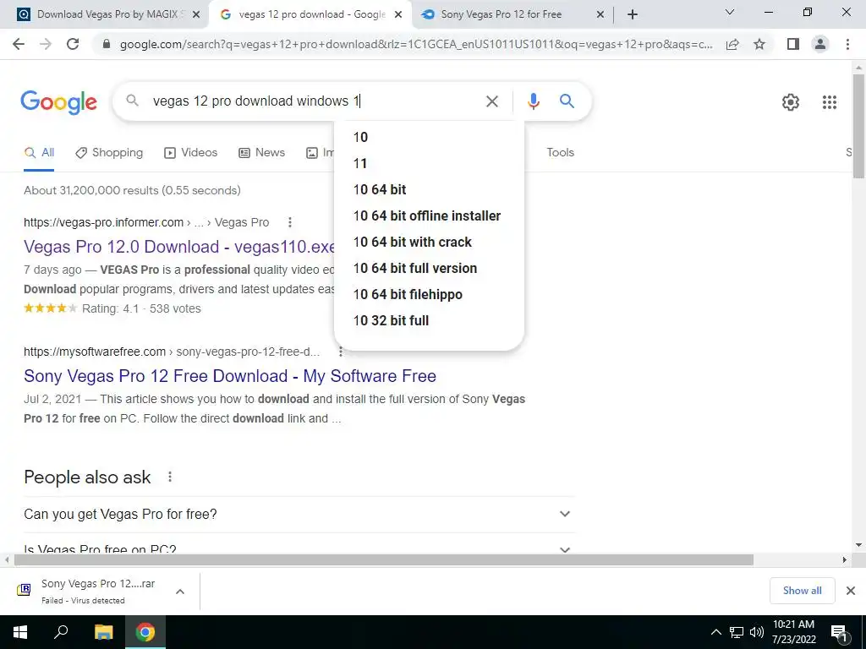Choose the "11" suggestion

[x=429, y=163]
